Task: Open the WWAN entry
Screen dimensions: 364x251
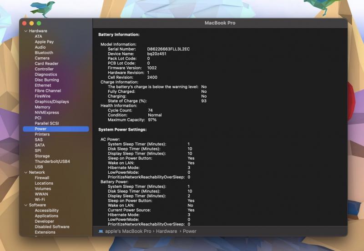Action: (x=41, y=194)
